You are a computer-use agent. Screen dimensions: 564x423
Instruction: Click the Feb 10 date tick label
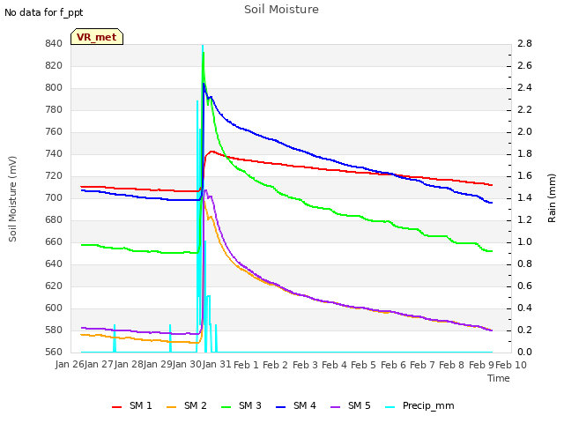click(x=511, y=365)
